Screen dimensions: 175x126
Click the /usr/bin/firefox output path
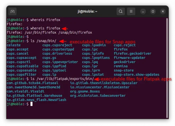40,32
